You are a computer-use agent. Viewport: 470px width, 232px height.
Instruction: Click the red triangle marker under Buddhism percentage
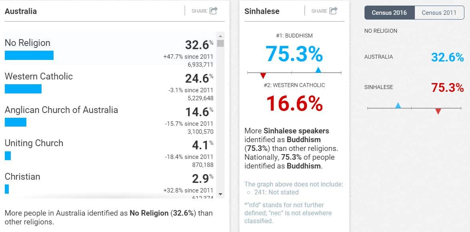click(x=263, y=76)
